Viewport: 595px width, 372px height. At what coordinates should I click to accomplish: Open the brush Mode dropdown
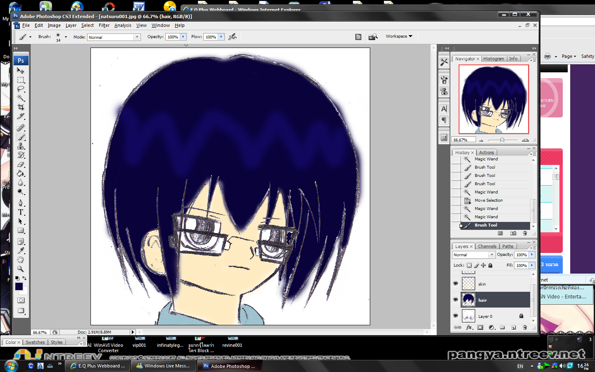click(x=137, y=37)
